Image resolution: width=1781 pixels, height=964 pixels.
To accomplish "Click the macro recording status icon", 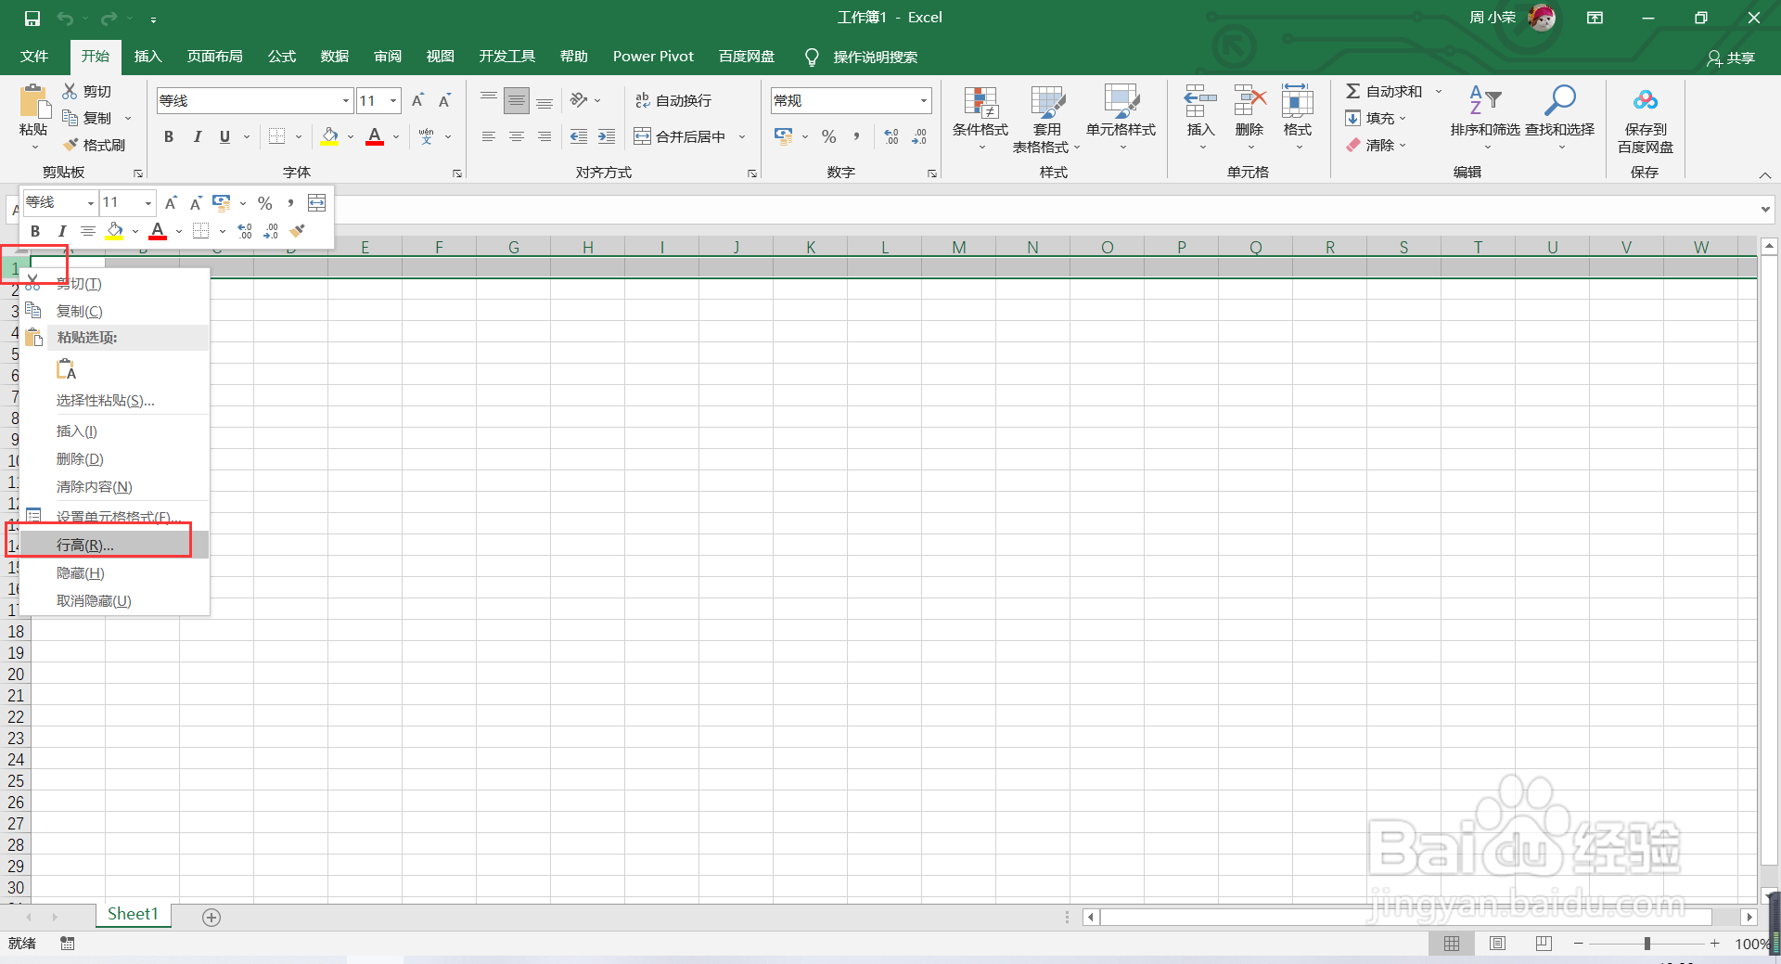I will (x=68, y=944).
